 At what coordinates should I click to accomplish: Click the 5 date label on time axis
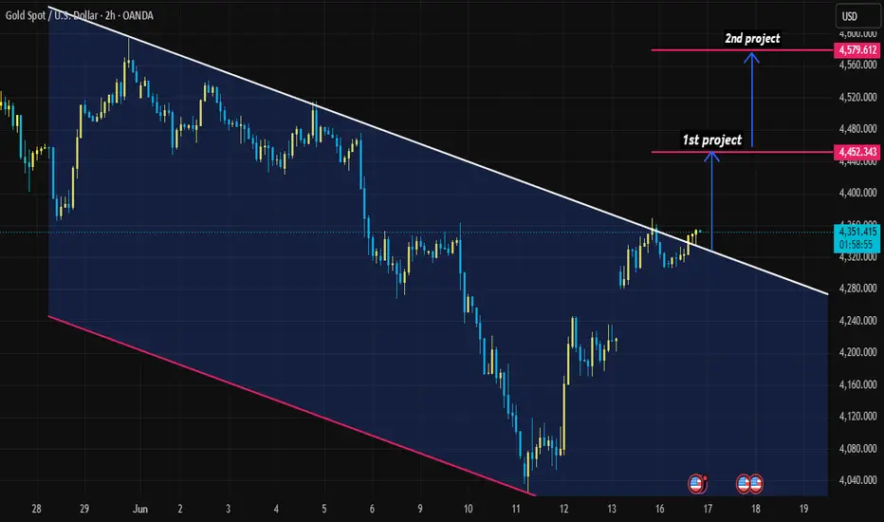(x=324, y=509)
